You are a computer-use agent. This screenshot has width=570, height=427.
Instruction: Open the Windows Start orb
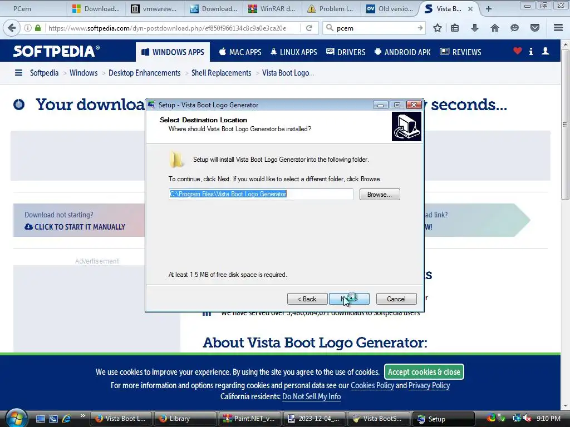tap(16, 418)
